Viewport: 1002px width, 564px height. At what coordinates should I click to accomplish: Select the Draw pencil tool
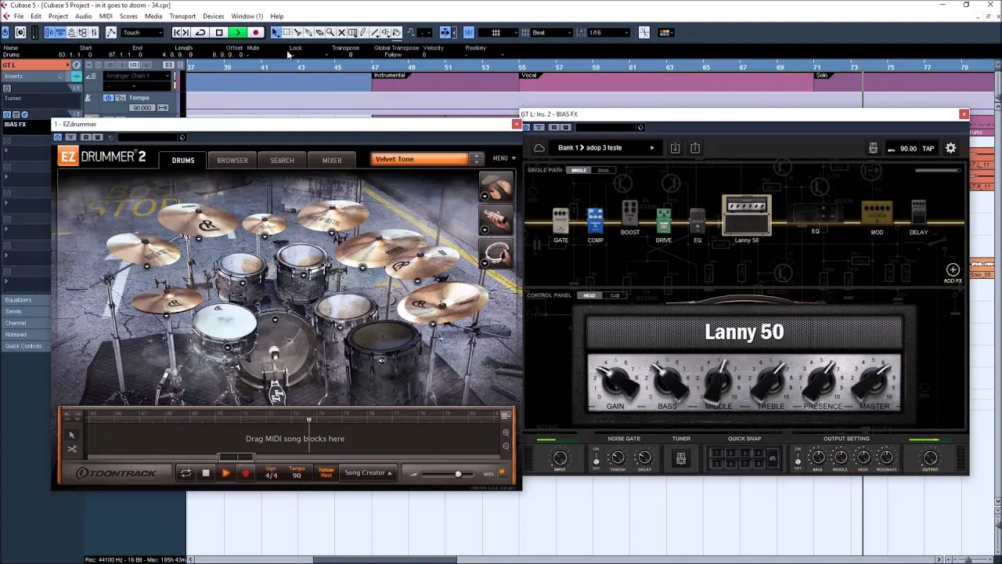click(363, 33)
